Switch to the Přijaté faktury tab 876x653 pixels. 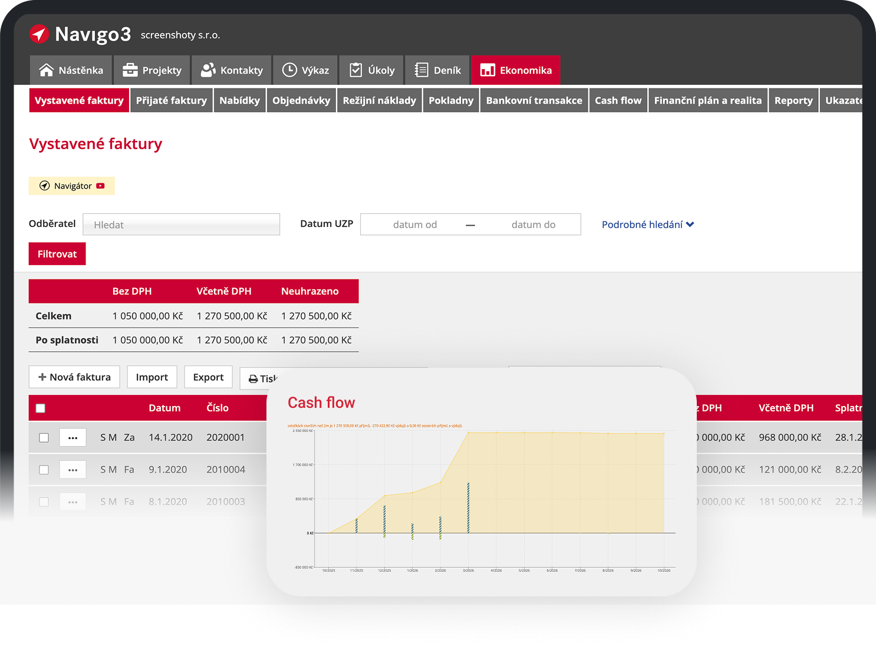171,100
